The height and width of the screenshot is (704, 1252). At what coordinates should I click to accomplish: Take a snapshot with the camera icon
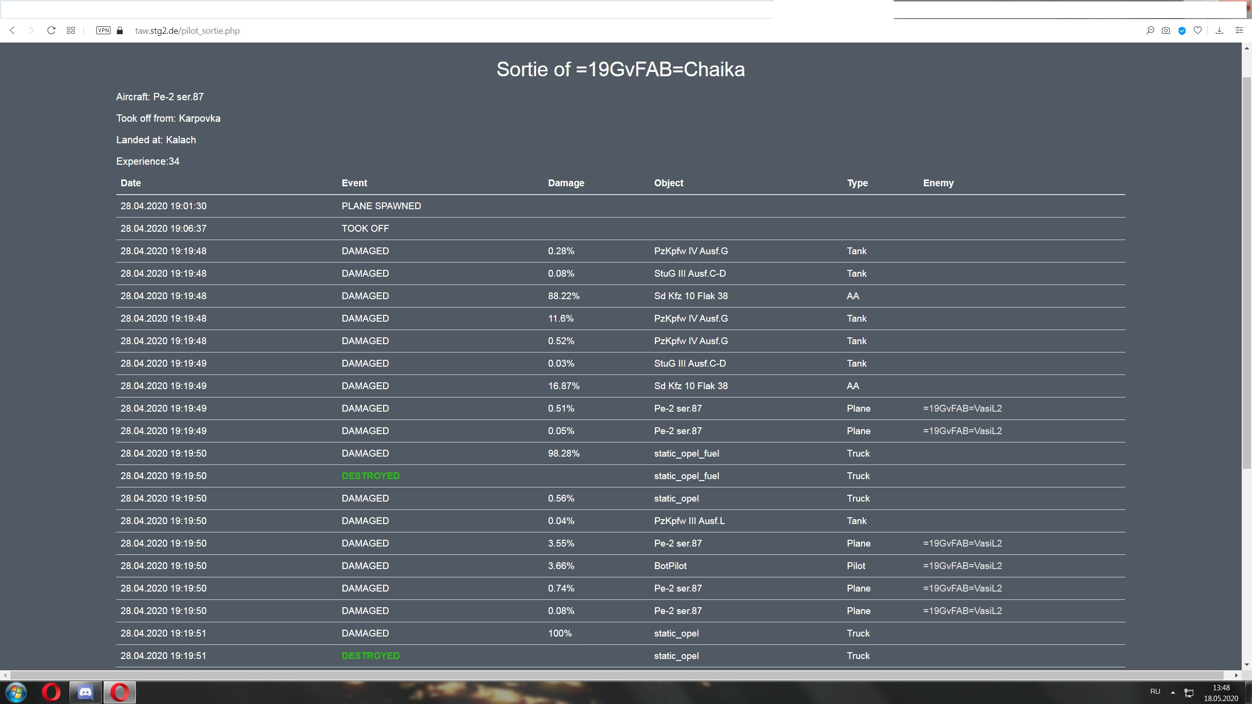tap(1166, 30)
